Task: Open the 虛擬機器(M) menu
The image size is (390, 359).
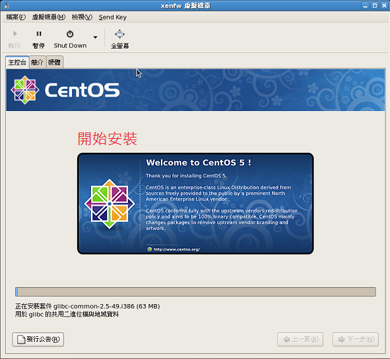Action: (49, 17)
